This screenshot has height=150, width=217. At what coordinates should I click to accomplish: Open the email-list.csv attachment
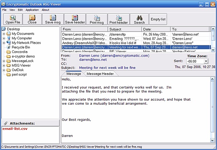click(15, 129)
